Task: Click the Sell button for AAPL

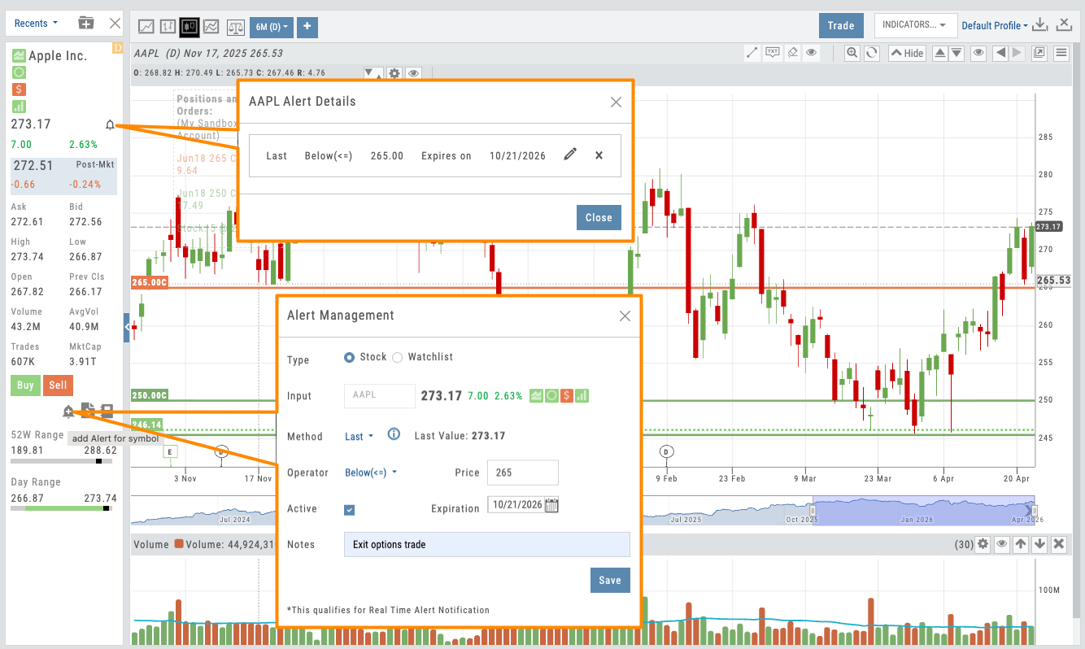Action: tap(58, 385)
